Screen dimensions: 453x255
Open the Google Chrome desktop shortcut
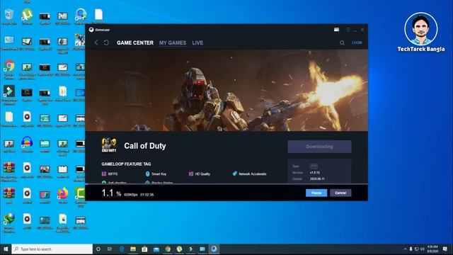9,70
